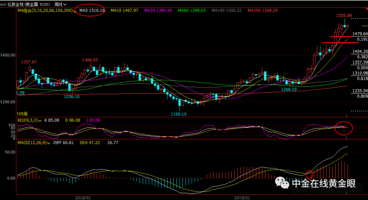Select the 1404.20 Fibonacci level label
This screenshot has height=200, width=368.
(x=360, y=51)
